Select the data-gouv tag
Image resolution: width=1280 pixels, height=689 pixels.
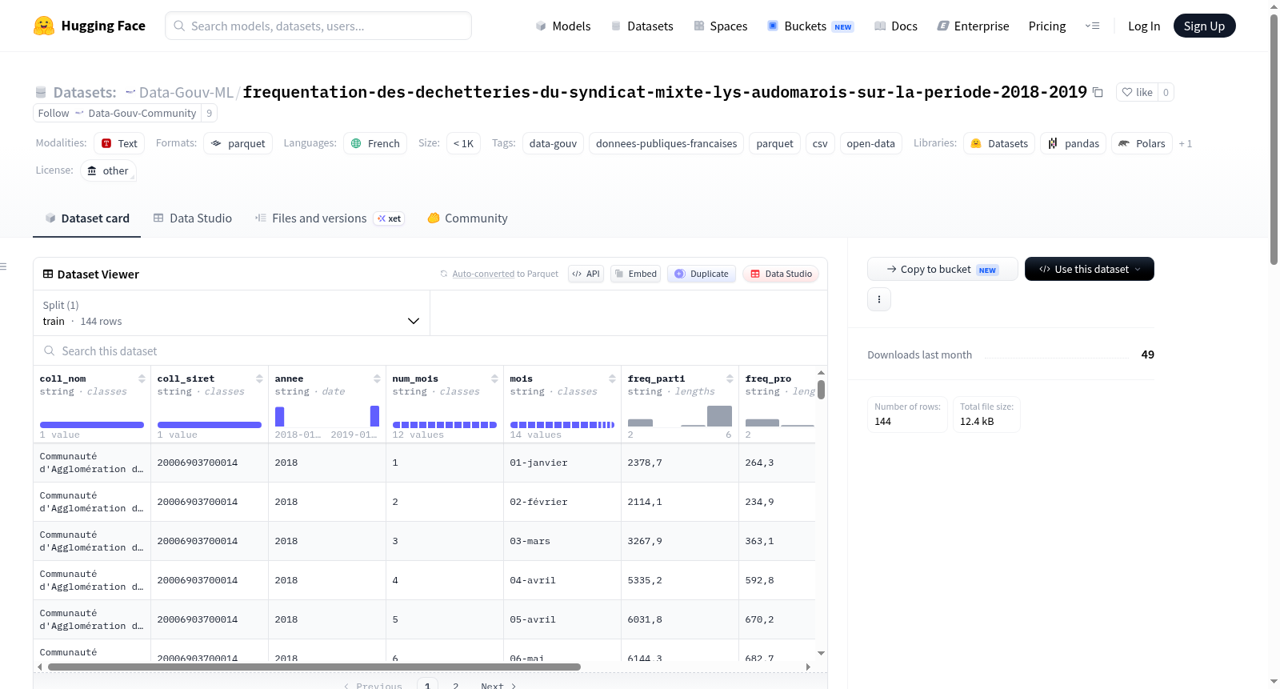(553, 143)
